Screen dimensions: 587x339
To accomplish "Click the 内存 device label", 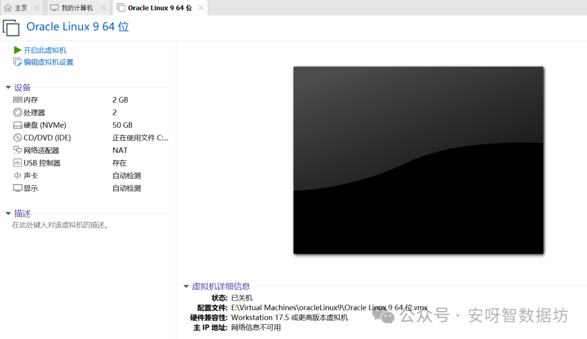I will (x=30, y=100).
